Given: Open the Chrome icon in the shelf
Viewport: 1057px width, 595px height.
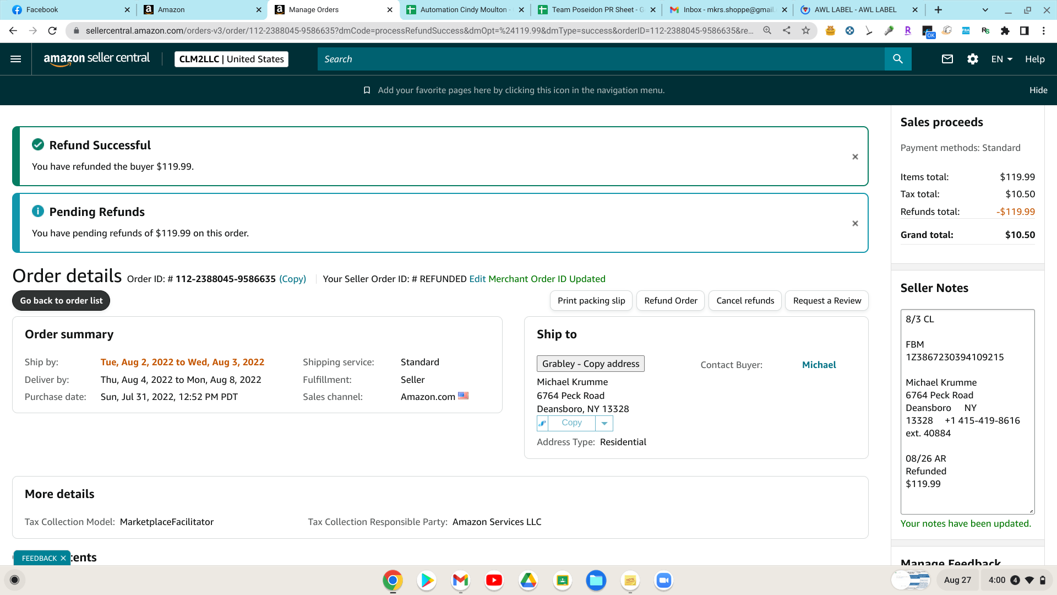Looking at the screenshot, I should 393,580.
